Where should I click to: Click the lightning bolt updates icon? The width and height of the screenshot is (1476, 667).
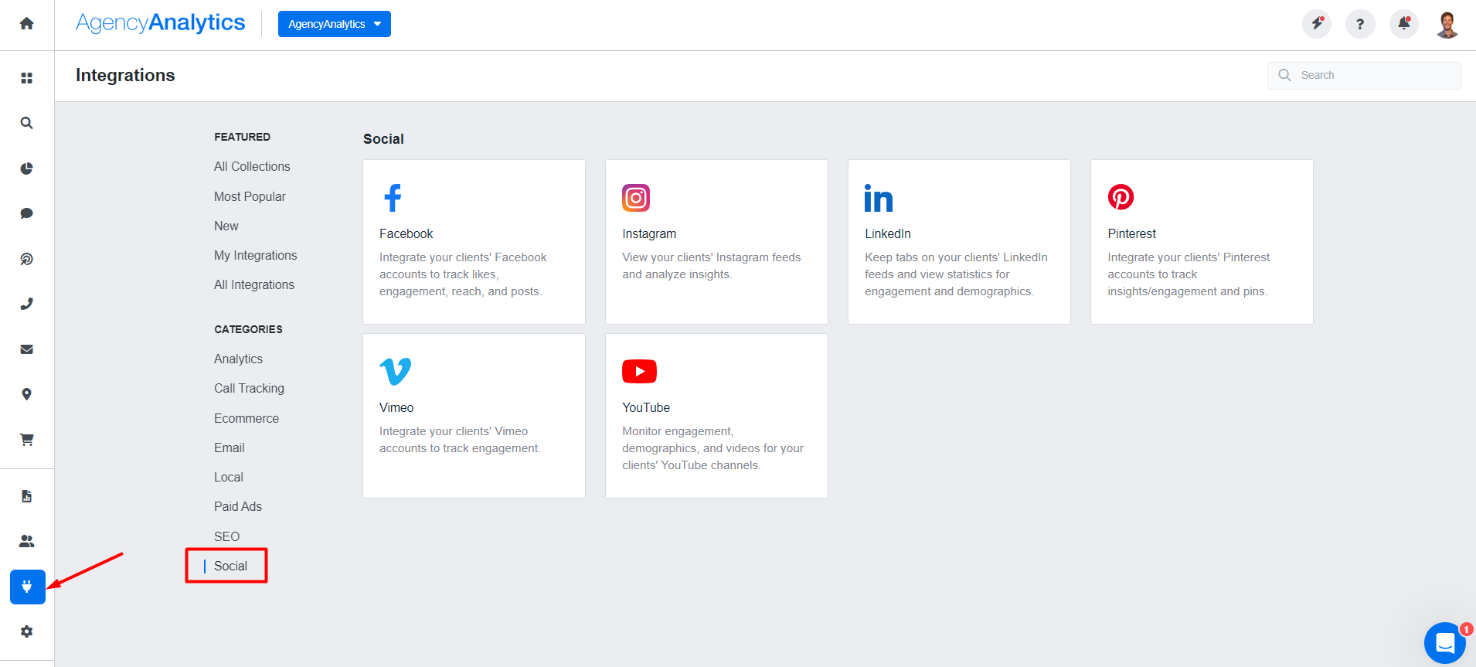click(x=1317, y=24)
